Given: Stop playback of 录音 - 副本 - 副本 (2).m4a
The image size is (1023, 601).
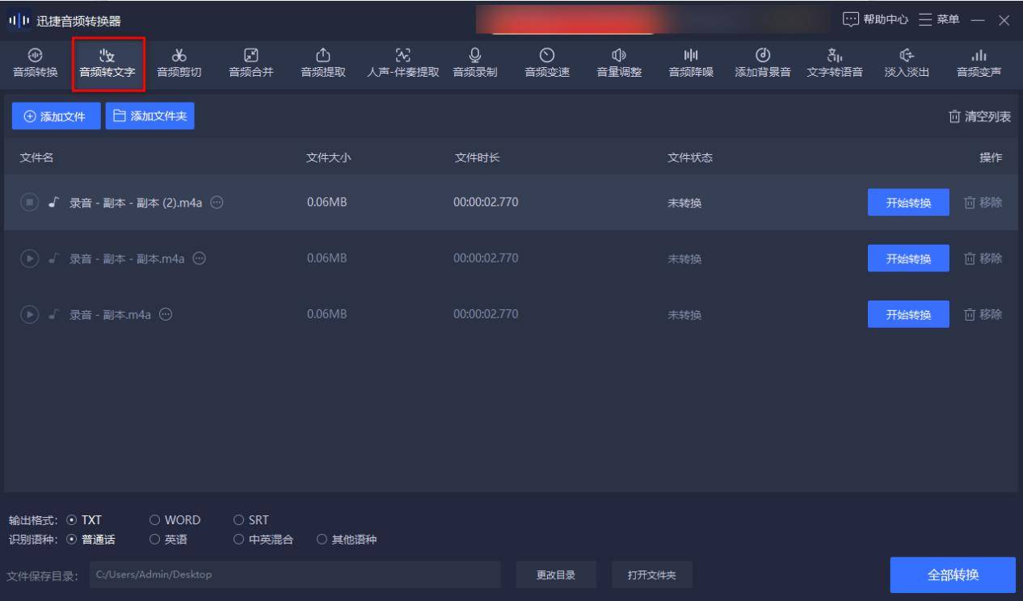Looking at the screenshot, I should (x=29, y=202).
